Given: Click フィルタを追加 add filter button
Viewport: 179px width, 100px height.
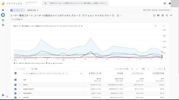Looking at the screenshot, I should pyautogui.click(x=17, y=19).
